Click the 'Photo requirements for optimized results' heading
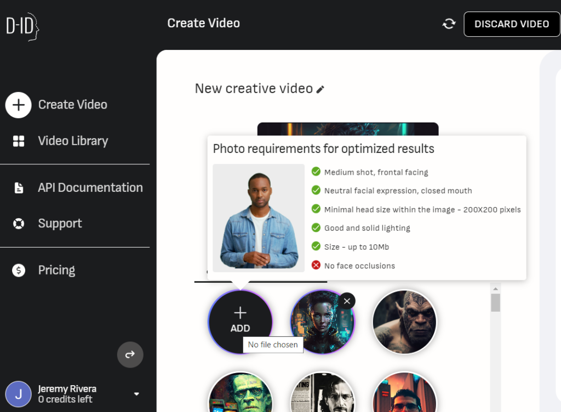Viewport: 561px width, 412px height. coord(323,149)
